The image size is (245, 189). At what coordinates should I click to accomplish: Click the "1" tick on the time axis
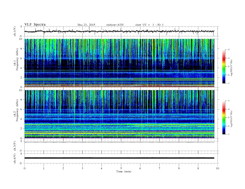[44, 168]
